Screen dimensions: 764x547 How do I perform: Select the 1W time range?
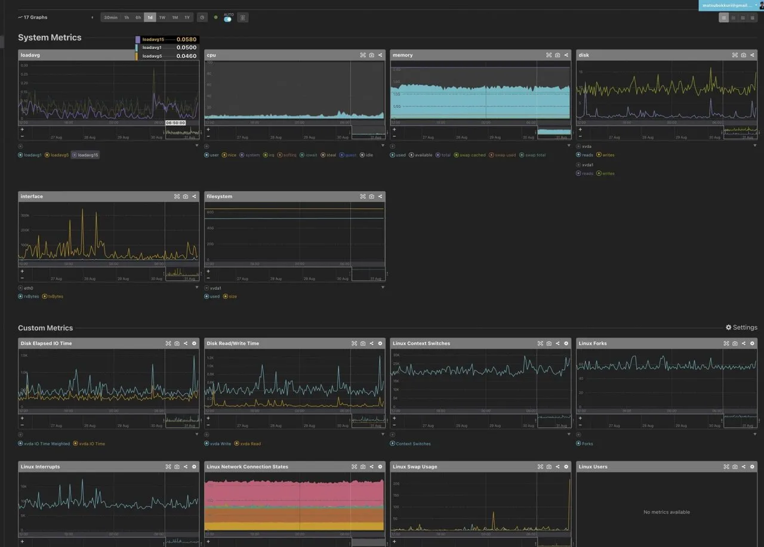tap(162, 17)
